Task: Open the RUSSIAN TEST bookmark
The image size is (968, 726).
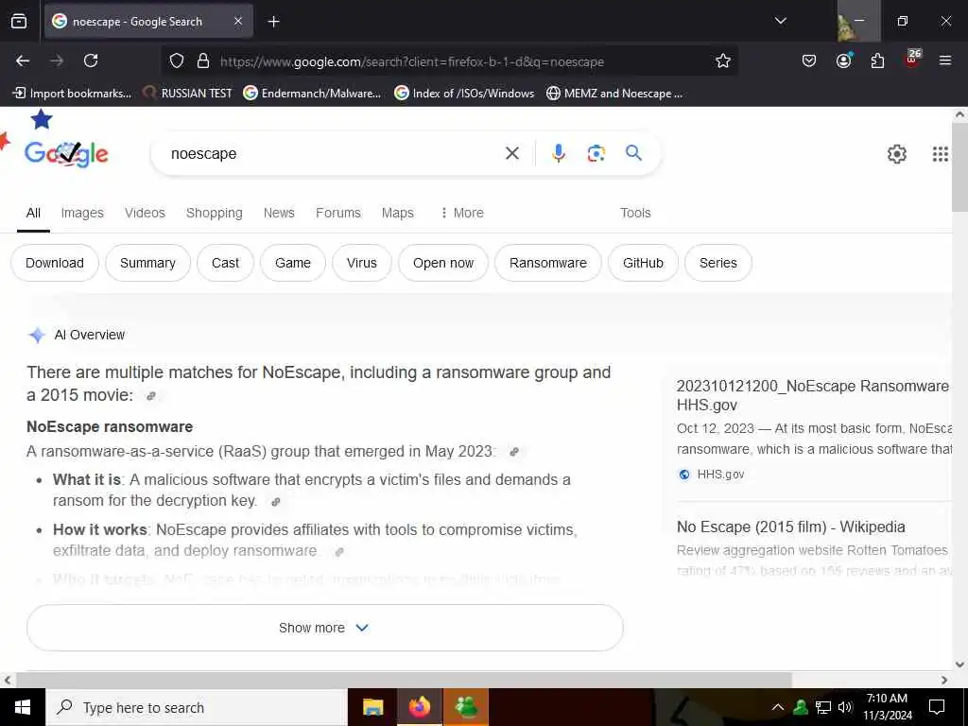Action: pyautogui.click(x=187, y=94)
